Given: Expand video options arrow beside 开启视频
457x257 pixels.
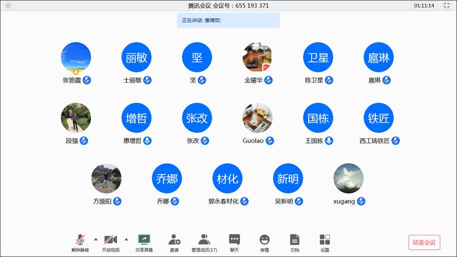Looking at the screenshot, I should coord(126,239).
